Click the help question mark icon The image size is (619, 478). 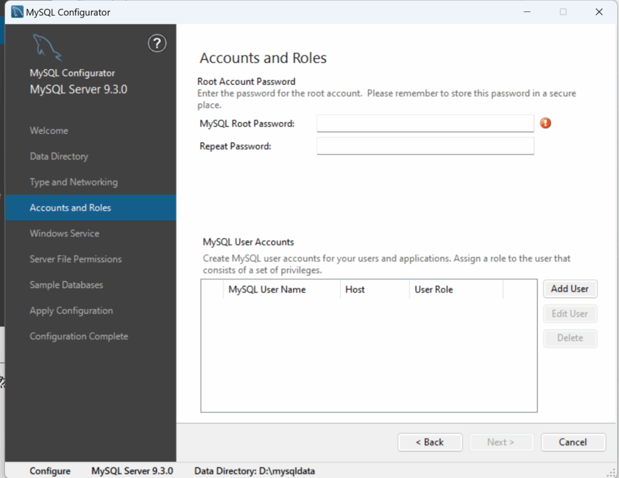point(157,44)
